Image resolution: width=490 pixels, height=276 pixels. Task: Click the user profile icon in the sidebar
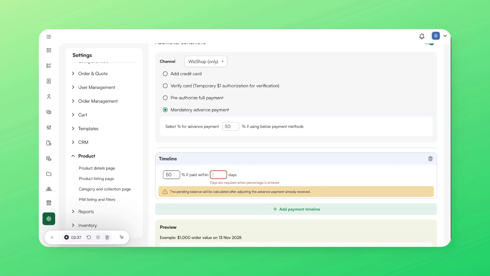pos(49,97)
